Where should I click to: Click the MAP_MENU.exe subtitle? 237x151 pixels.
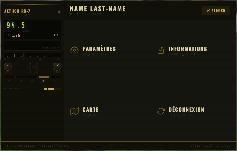tap(93, 115)
